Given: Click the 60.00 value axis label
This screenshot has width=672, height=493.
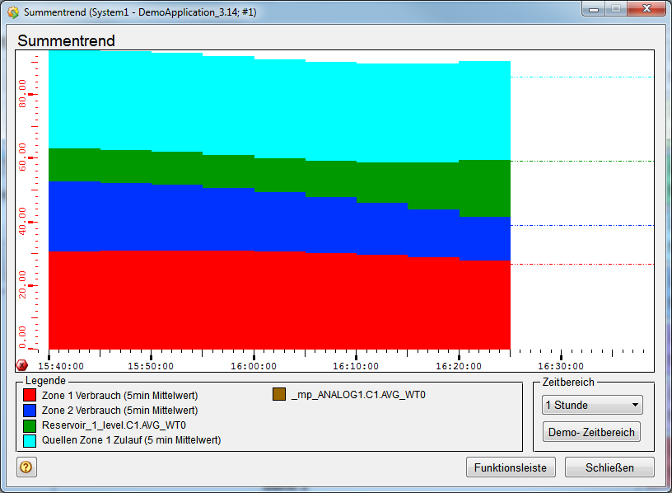Looking at the screenshot, I should click(x=22, y=157).
